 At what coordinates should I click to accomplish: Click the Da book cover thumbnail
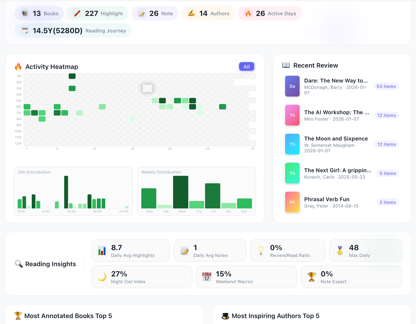[x=292, y=86]
